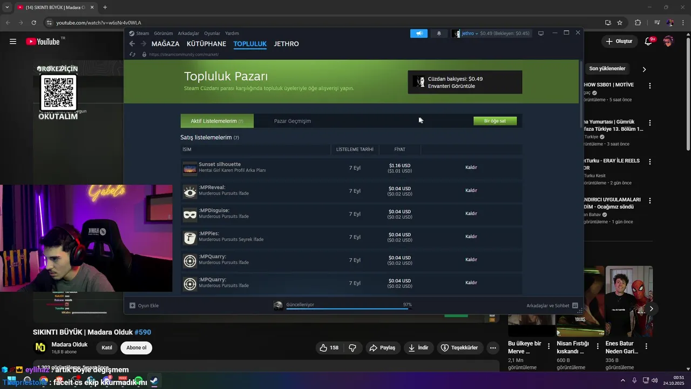Open Chrome tab search dropdown arrow

pyautogui.click(x=7, y=7)
